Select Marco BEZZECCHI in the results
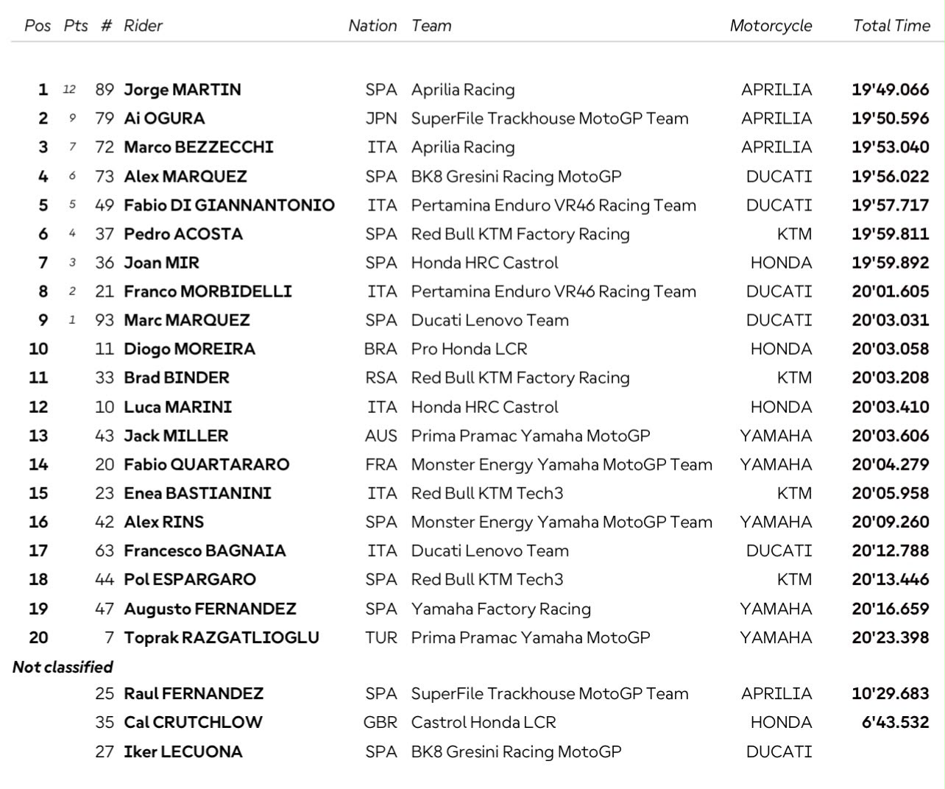The image size is (945, 789). pyautogui.click(x=199, y=147)
